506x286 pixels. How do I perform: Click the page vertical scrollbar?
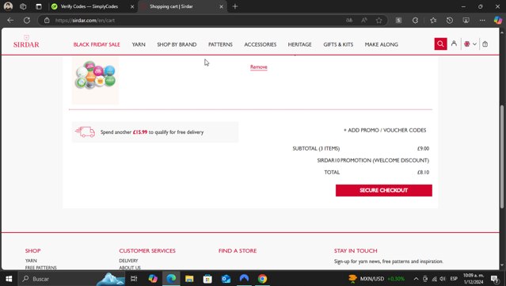pyautogui.click(x=502, y=157)
